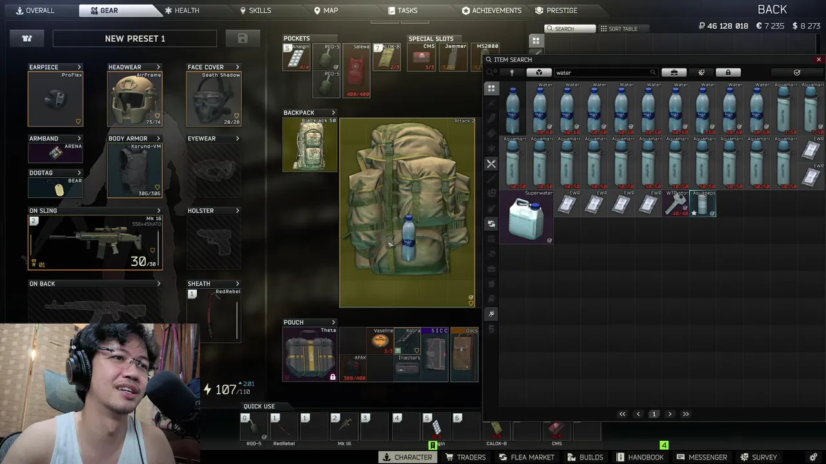This screenshot has width=826, height=464.
Task: Select the WTP store key in the search results
Action: tap(676, 204)
